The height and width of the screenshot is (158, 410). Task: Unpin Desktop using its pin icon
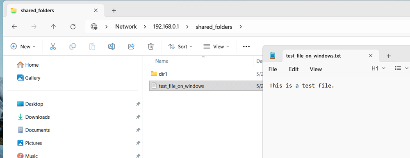point(138,104)
